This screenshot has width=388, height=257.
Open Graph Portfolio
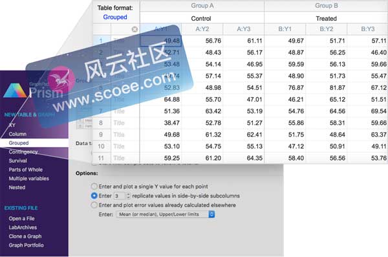coord(27,245)
